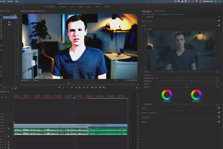Click the Lift button
This screenshot has height=149, width=223.
(92, 88)
